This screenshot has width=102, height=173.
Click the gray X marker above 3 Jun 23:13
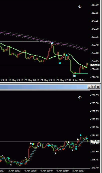(x=11, y=165)
